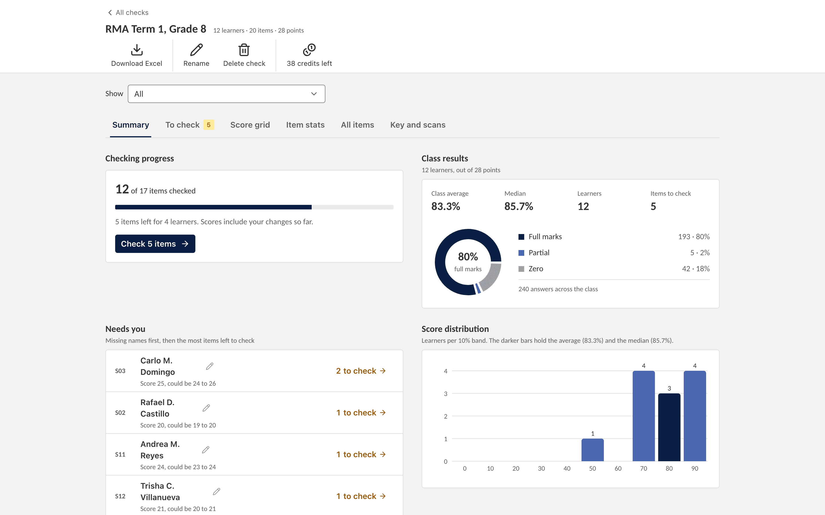Open the 38 credits left coin icon
Viewport: 825px width, 515px height.
point(309,50)
